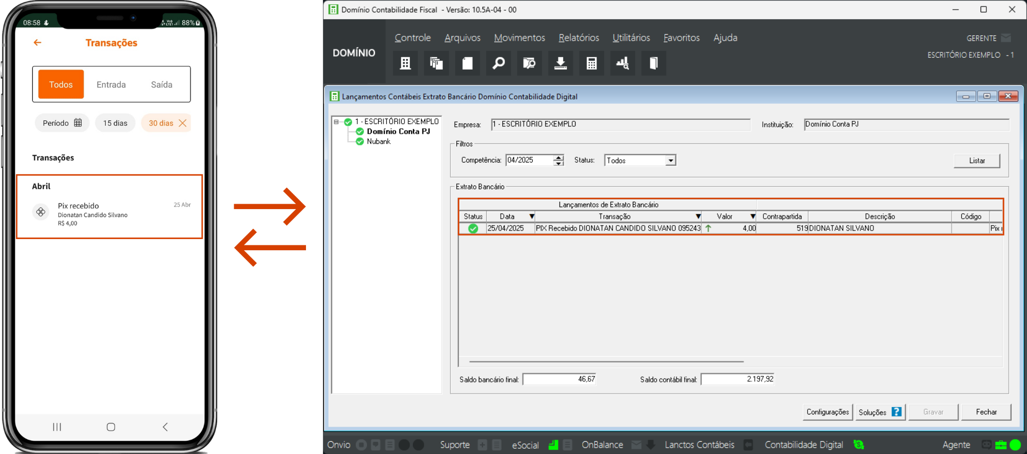Increase Competência with the up spinner

click(x=558, y=157)
